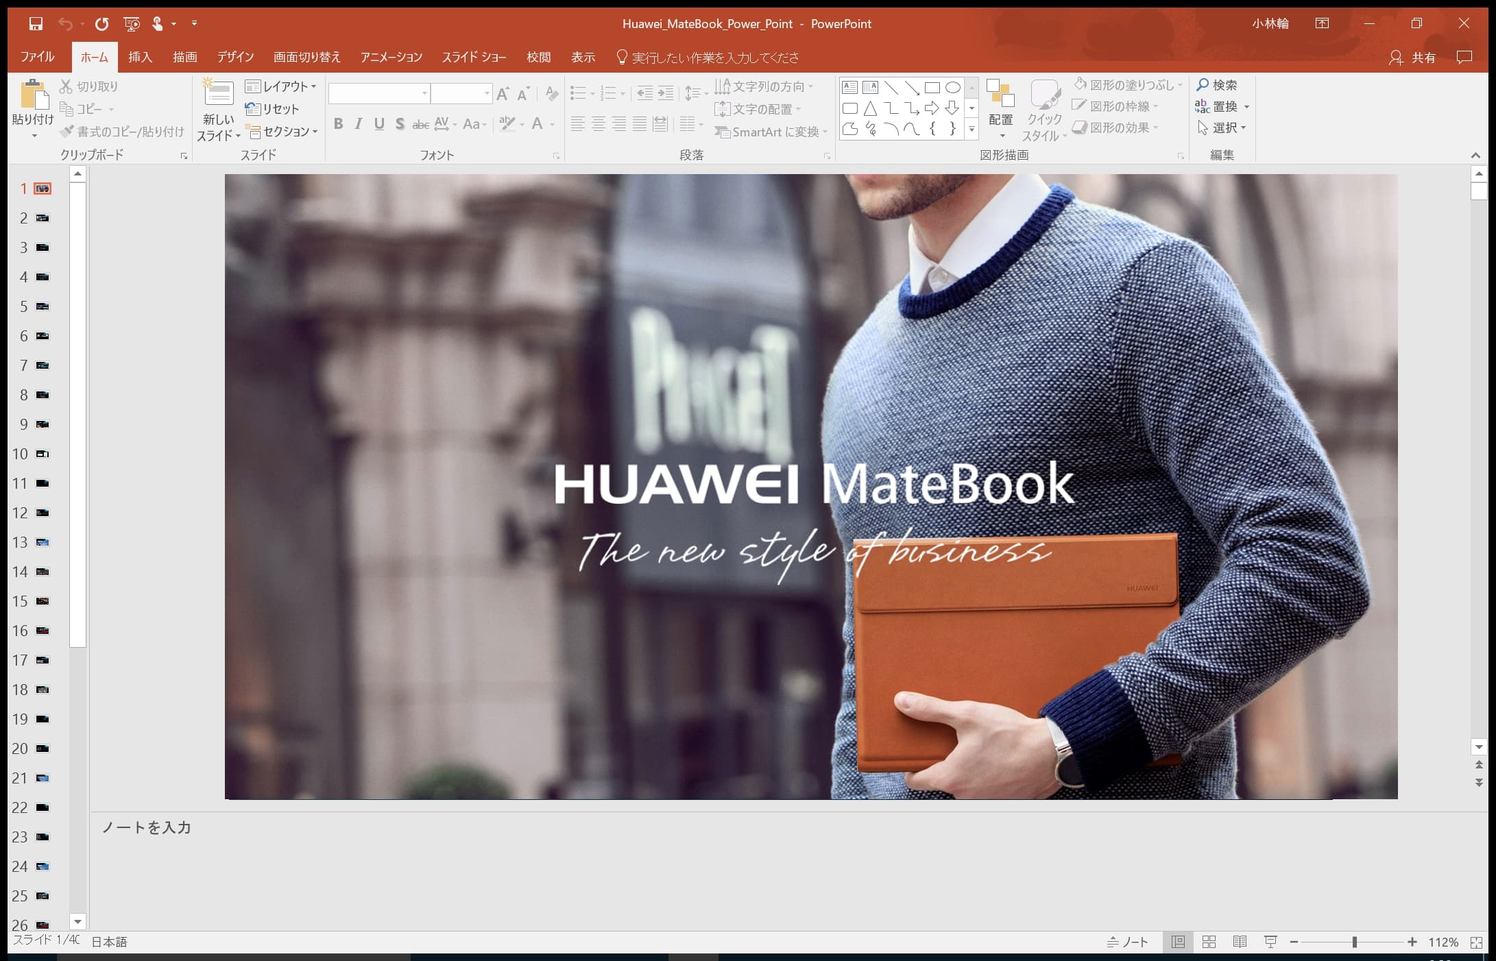Toggle the Notes (ノート) pane

tap(1128, 942)
